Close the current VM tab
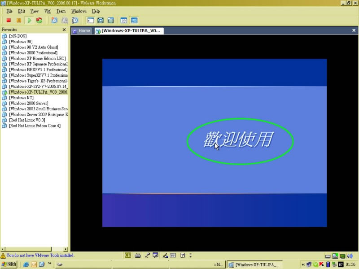359x269 pixels. [x=354, y=30]
